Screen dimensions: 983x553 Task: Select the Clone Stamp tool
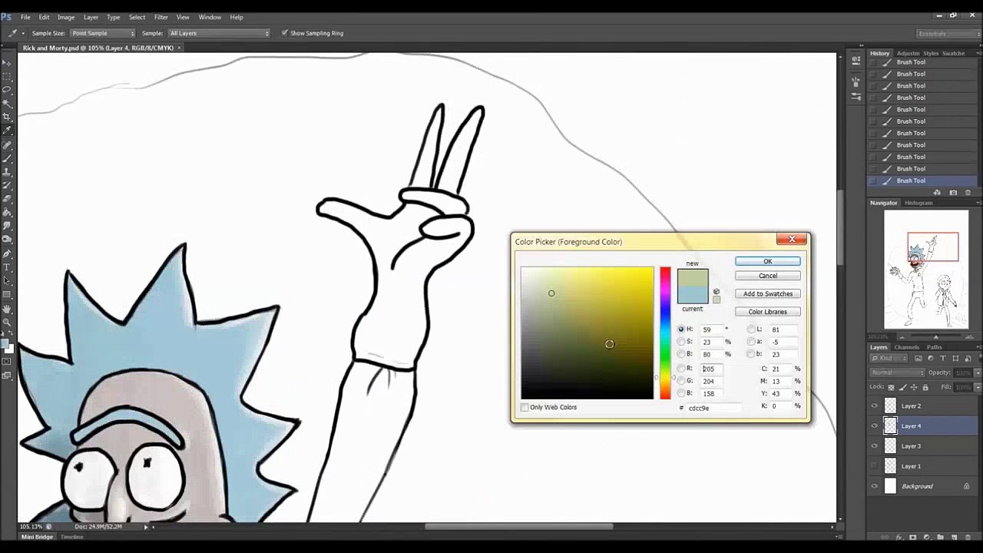point(7,172)
